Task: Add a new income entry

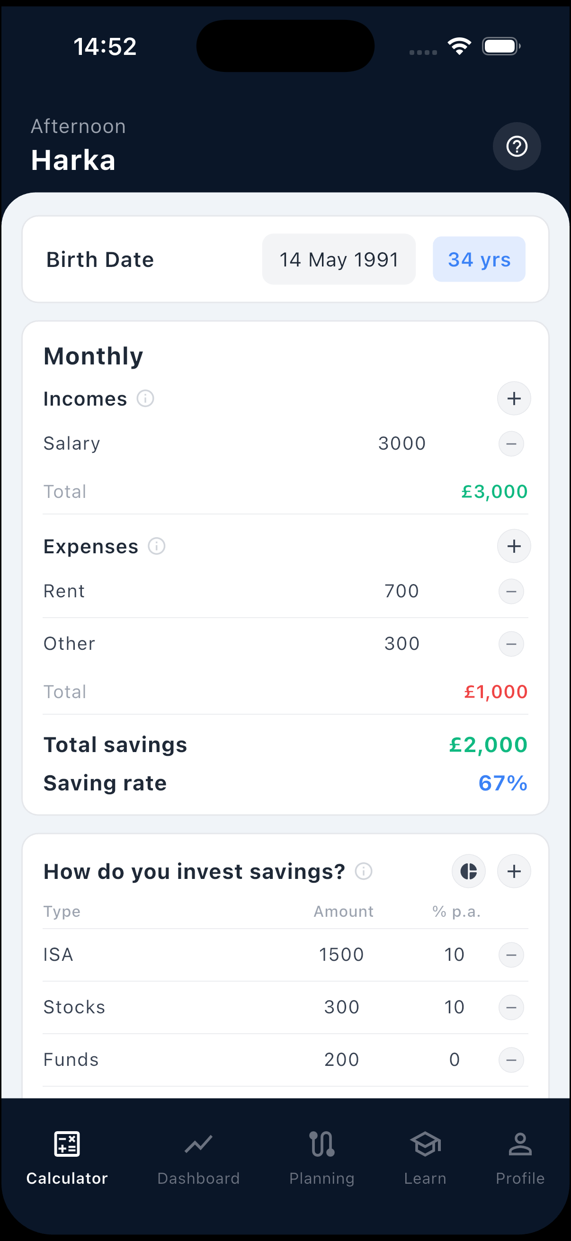Action: click(x=514, y=399)
